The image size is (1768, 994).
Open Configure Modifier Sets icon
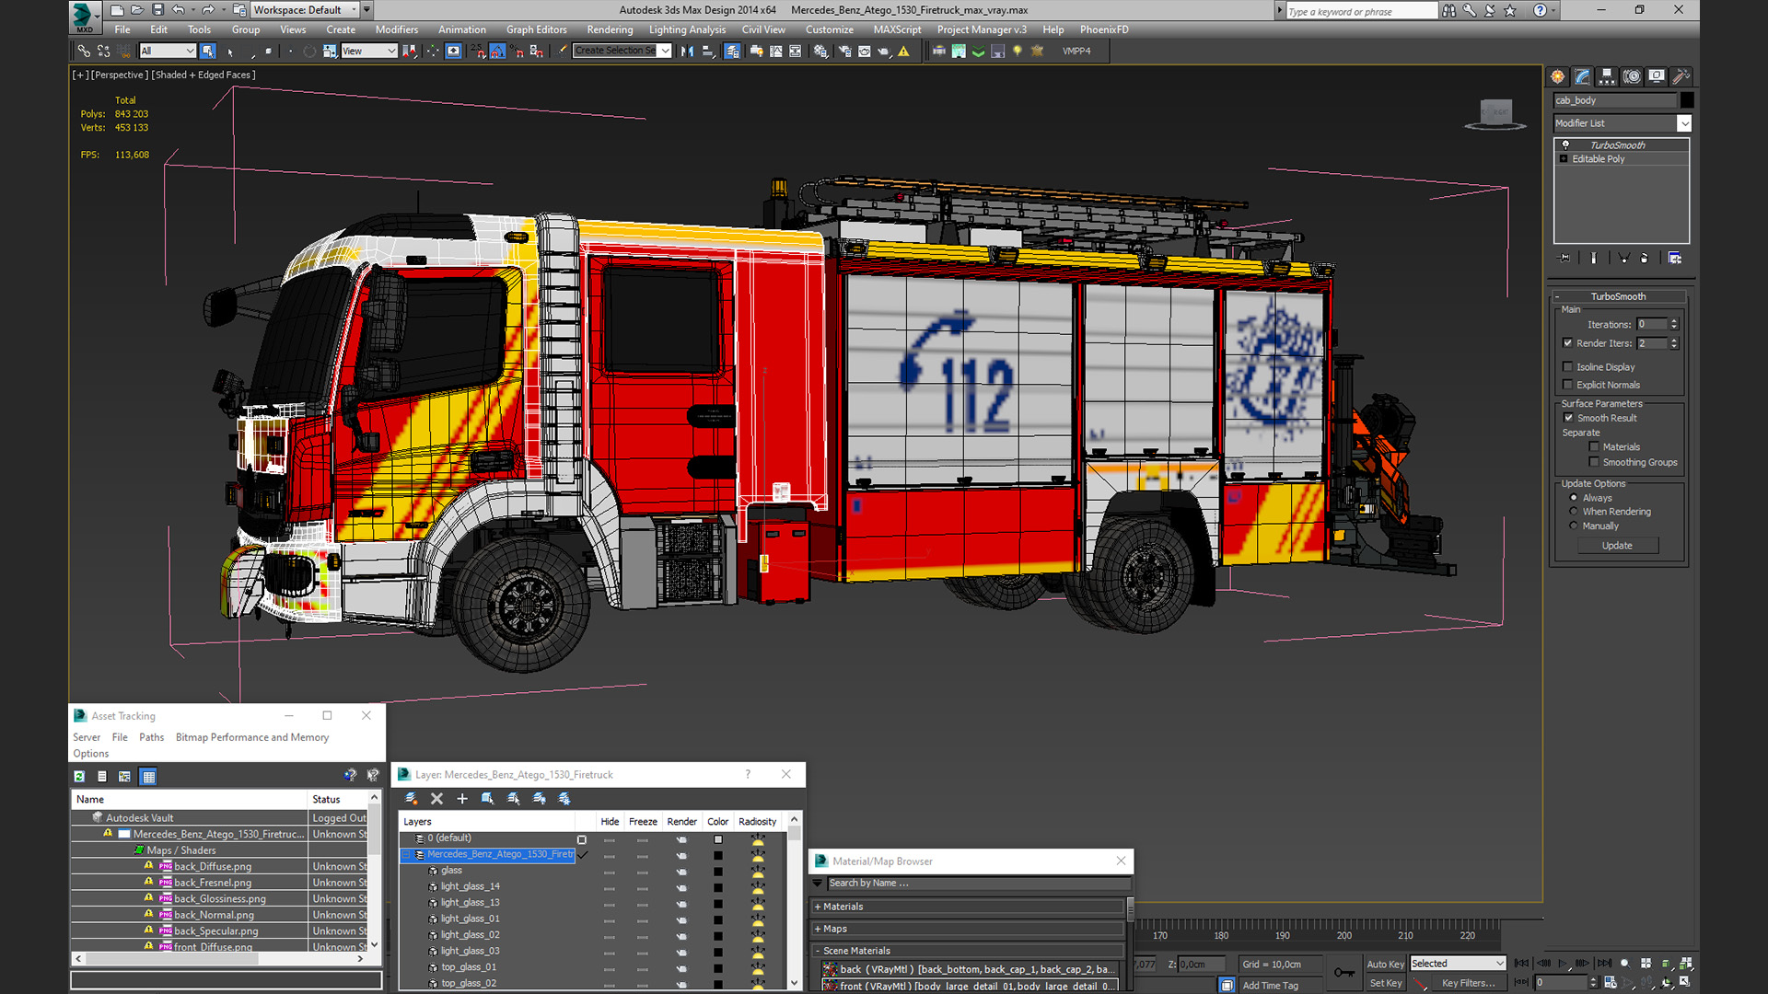pyautogui.click(x=1675, y=258)
